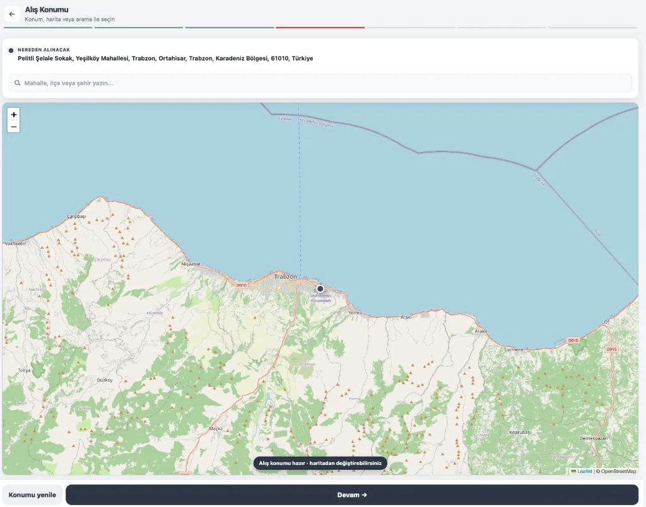
Task: Click the Trabzon city label on map
Action: click(286, 276)
